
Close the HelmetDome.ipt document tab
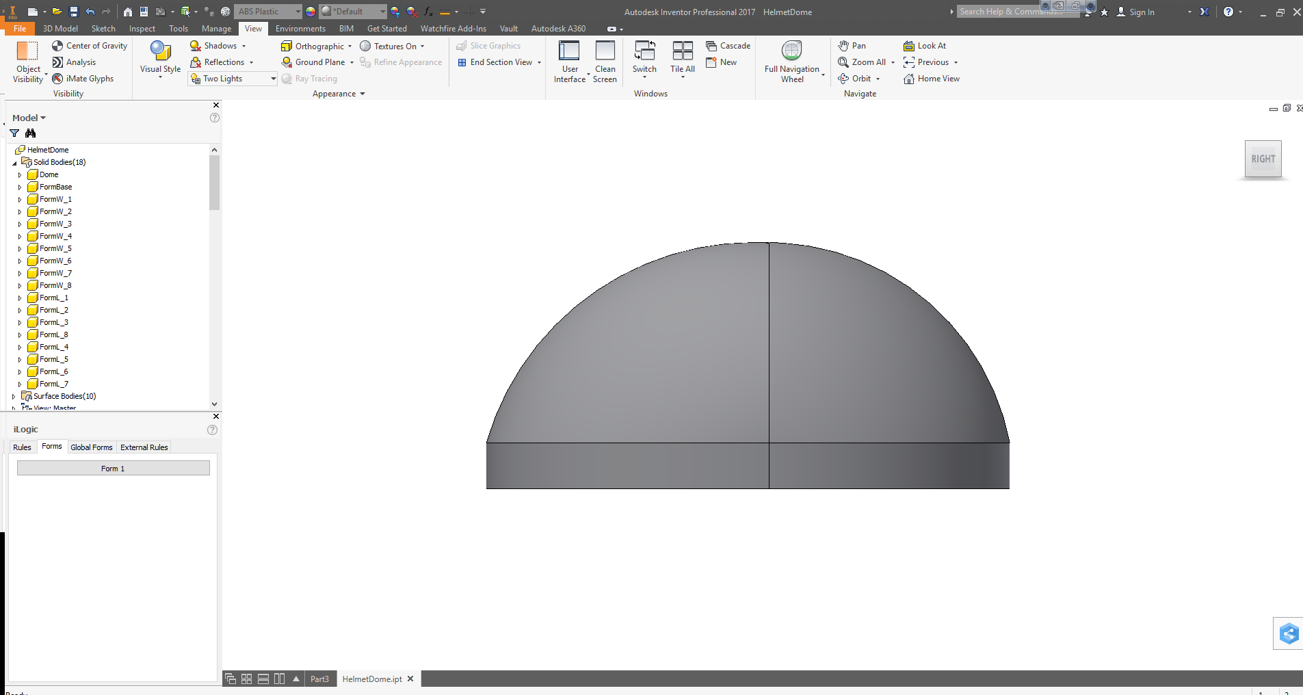click(410, 679)
